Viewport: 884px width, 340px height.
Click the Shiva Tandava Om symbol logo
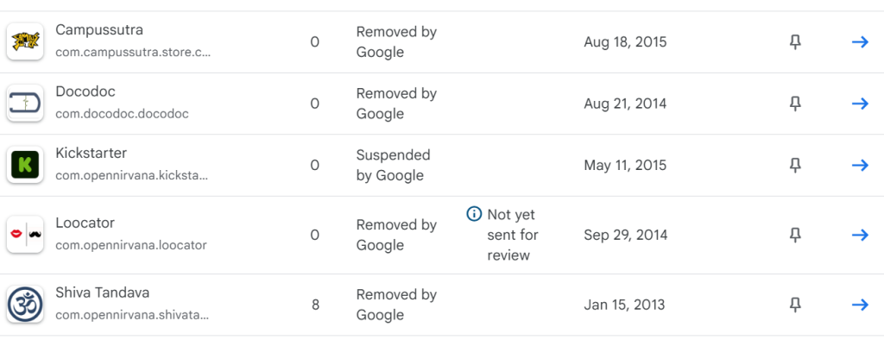tap(25, 305)
